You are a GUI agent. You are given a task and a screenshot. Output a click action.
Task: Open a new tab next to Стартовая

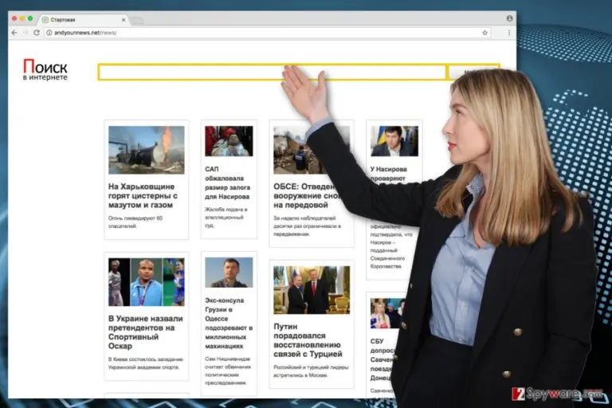pos(137,20)
